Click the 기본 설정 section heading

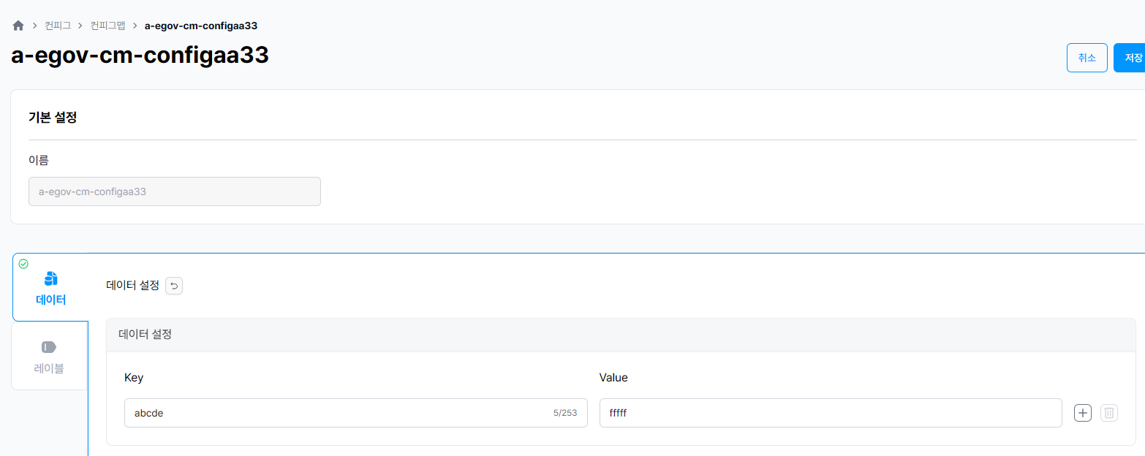click(53, 117)
